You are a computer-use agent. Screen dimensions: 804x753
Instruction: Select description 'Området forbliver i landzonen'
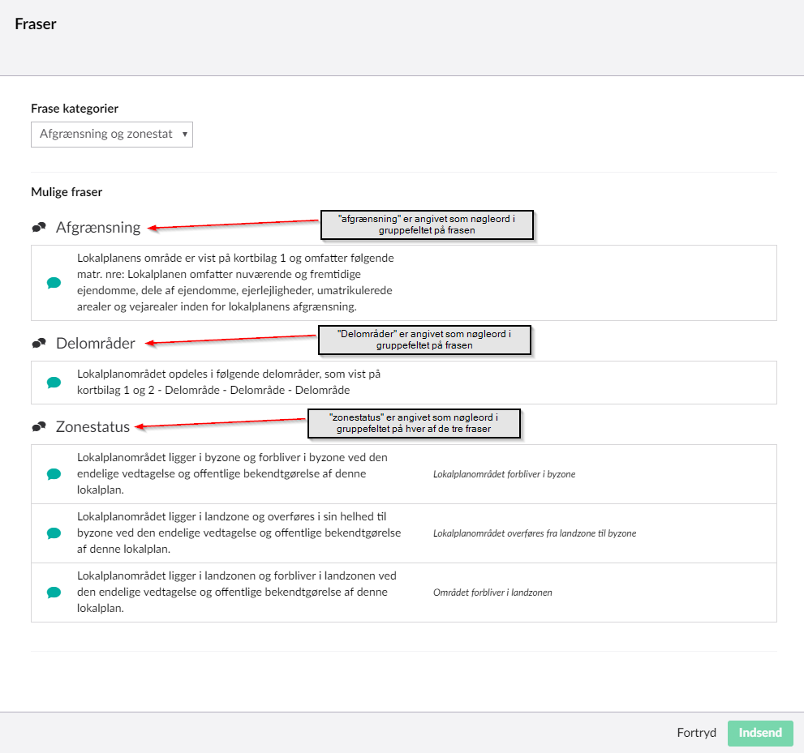point(492,593)
